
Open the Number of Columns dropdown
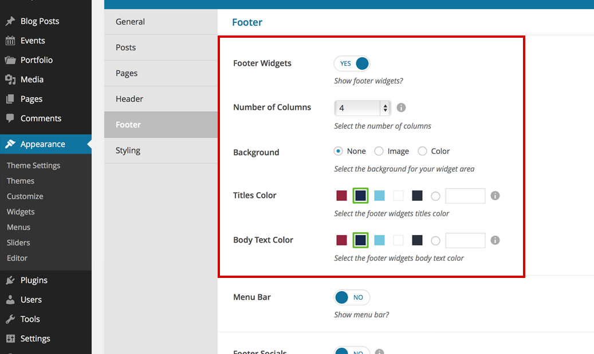coord(363,108)
